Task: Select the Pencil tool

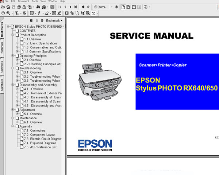Action: (39, 13)
